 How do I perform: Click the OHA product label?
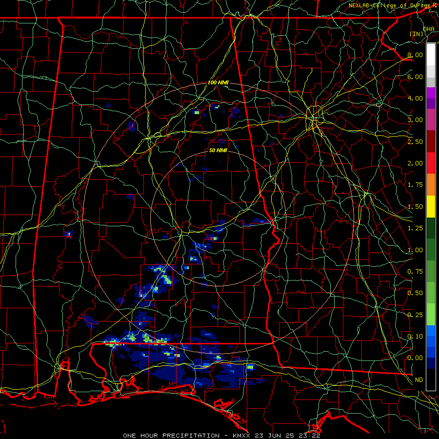pyautogui.click(x=429, y=29)
